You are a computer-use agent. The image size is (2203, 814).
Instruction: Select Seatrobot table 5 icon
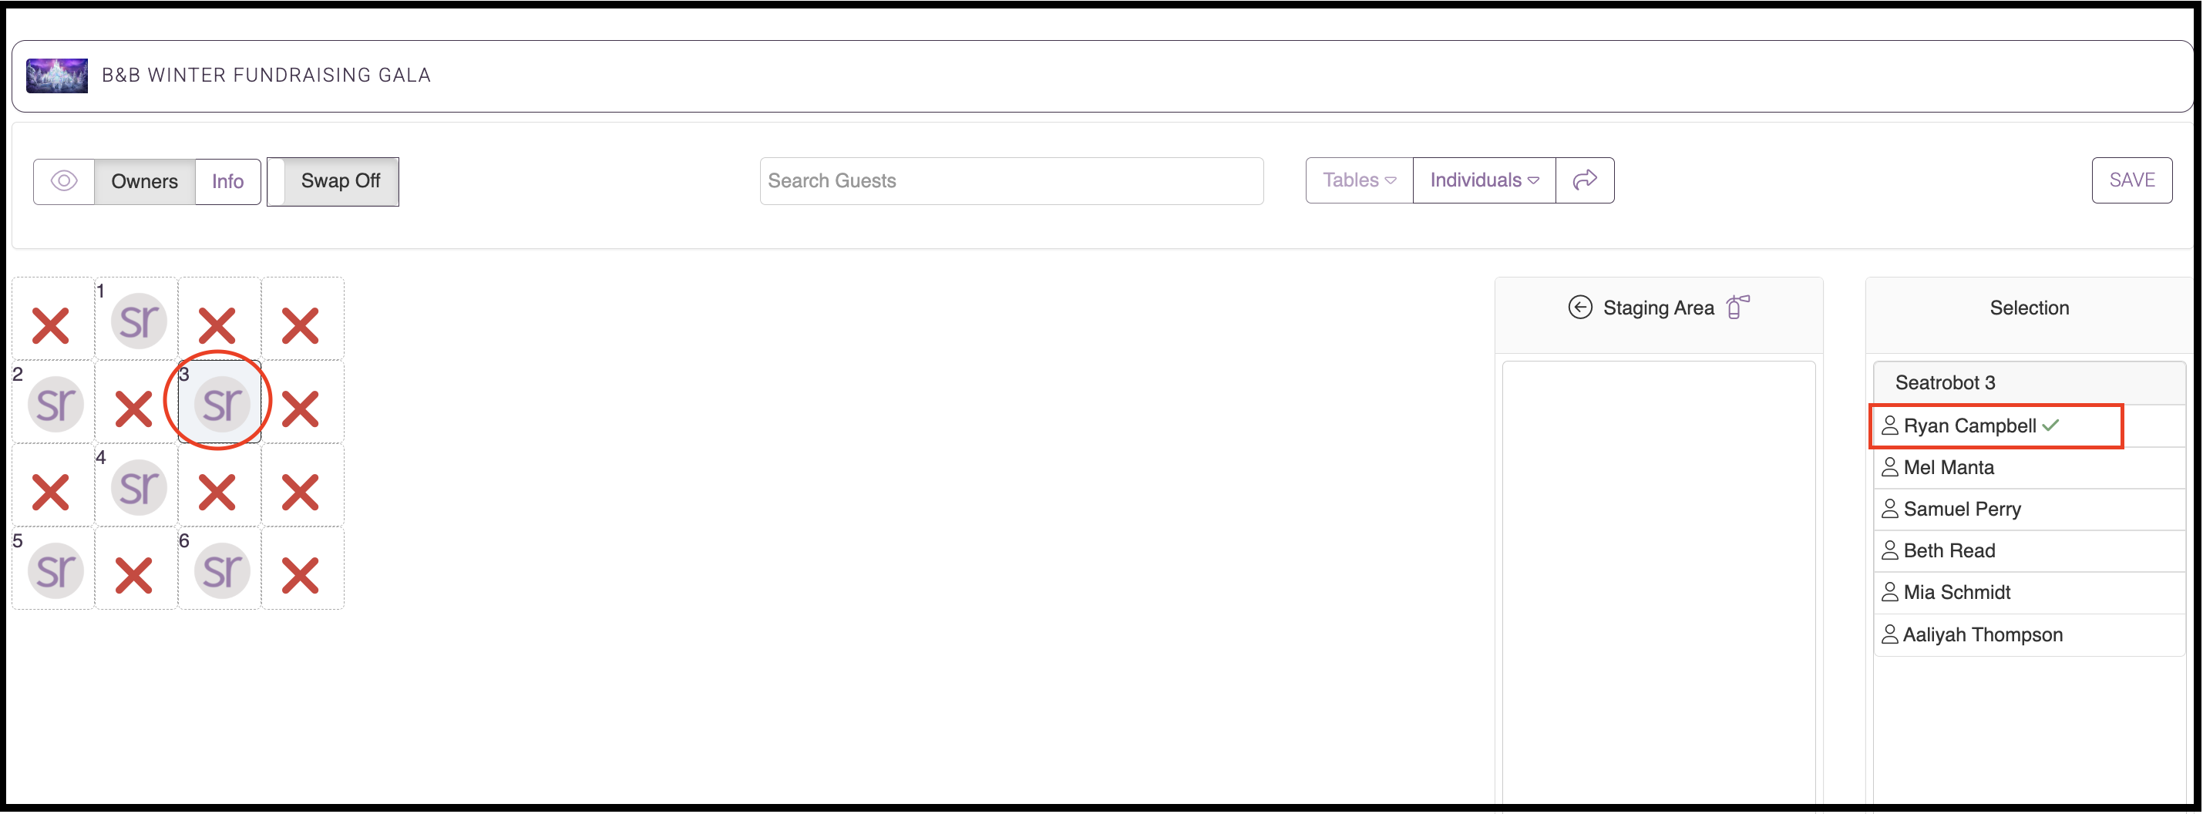tap(55, 570)
